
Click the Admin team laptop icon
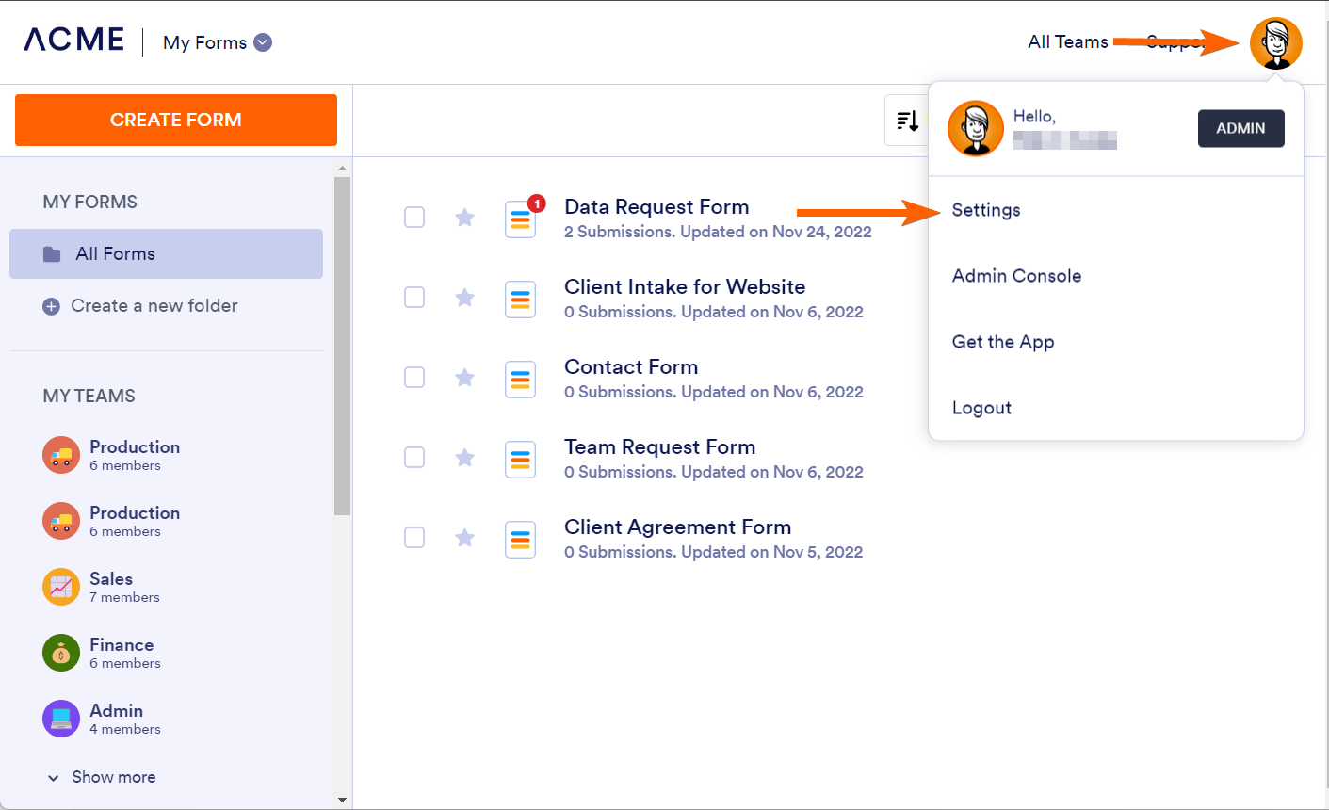(61, 719)
